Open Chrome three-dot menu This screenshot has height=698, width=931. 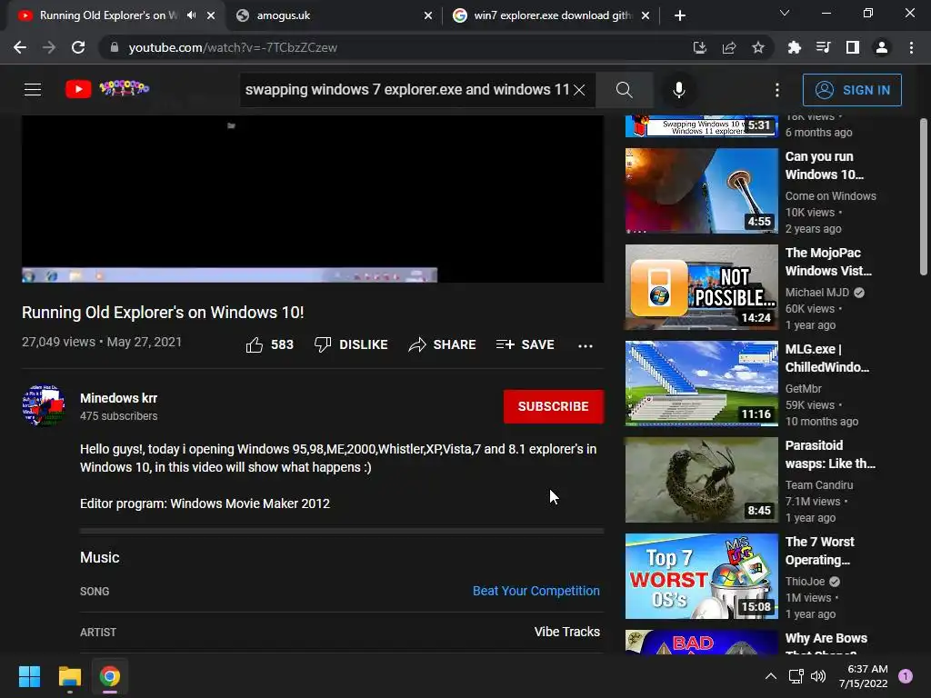[911, 47]
